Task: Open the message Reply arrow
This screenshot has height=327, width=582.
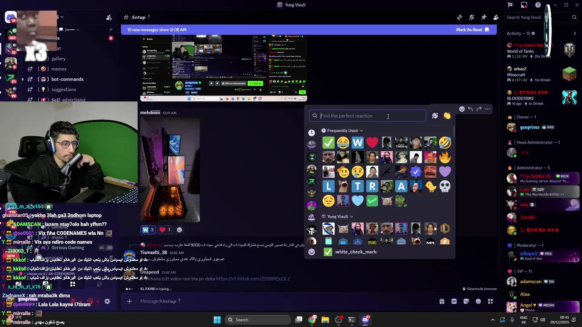Action: coord(470,109)
